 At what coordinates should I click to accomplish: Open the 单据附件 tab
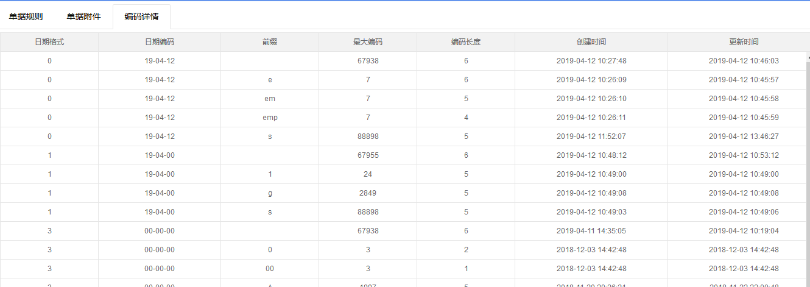coord(84,16)
